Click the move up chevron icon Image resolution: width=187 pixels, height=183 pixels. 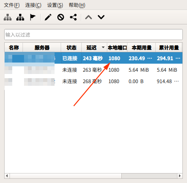click(89, 17)
